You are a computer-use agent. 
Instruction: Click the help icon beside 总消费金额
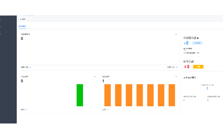coord(198,38)
